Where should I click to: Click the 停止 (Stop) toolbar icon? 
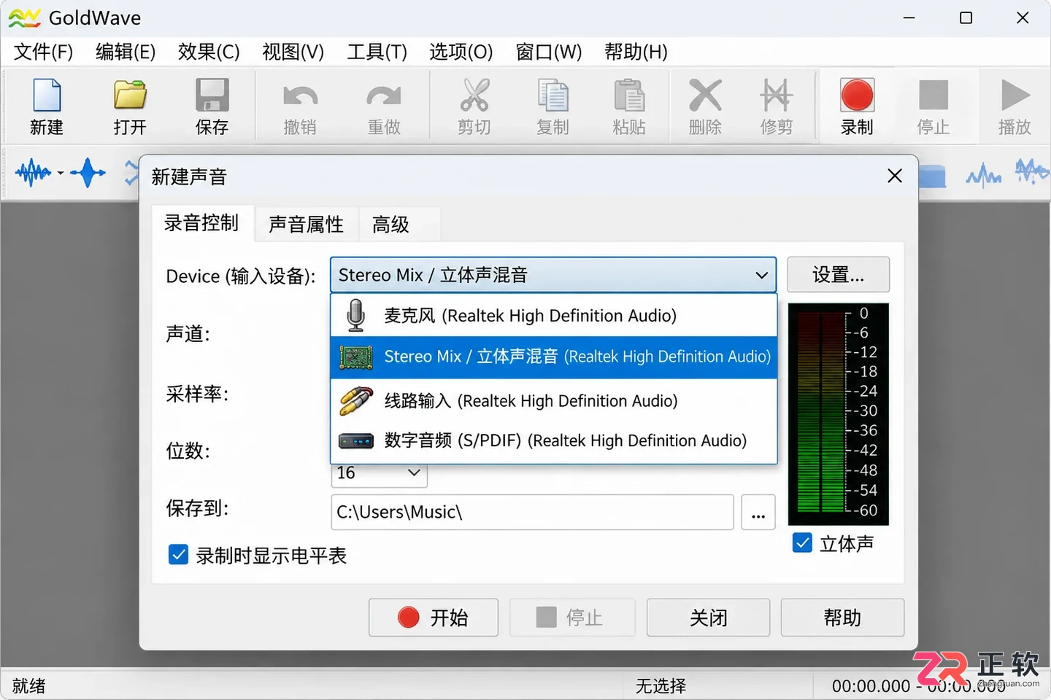tap(933, 96)
